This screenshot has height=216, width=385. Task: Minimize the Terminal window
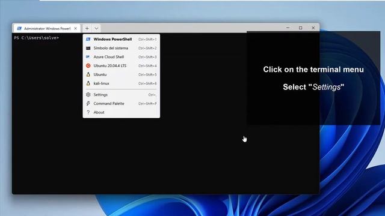(288, 28)
